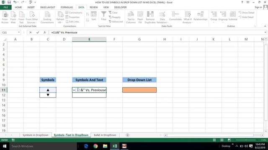
Task: Click the From Web icon
Action: [x=13, y=17]
